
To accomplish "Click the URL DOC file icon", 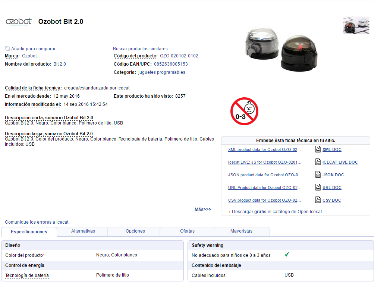I will pos(318,187).
